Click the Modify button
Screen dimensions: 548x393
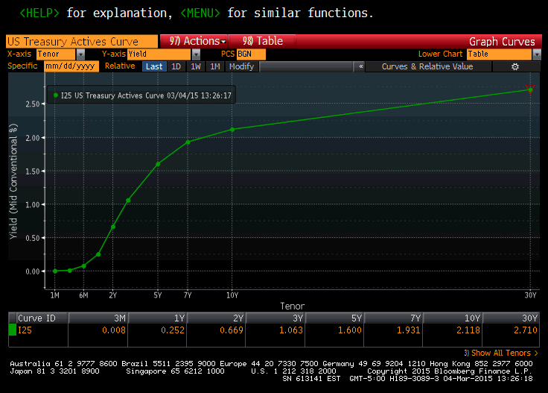tap(240, 66)
